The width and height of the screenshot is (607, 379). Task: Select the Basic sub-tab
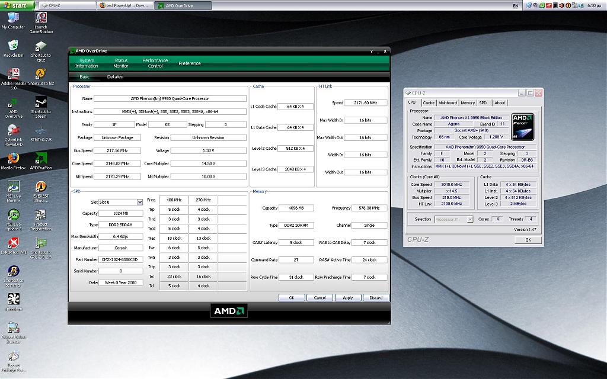[84, 76]
